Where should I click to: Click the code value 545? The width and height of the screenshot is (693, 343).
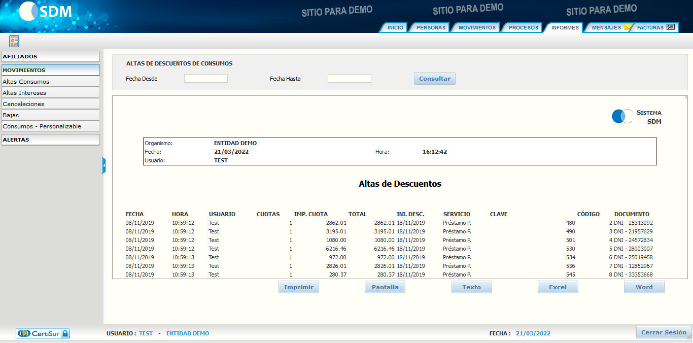coord(571,275)
